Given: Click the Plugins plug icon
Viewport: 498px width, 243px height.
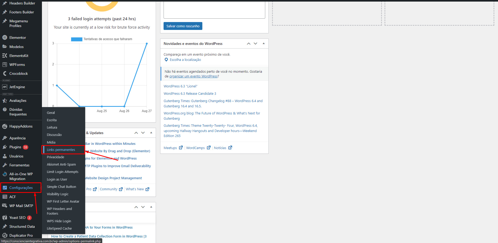Looking at the screenshot, I should [x=5, y=147].
